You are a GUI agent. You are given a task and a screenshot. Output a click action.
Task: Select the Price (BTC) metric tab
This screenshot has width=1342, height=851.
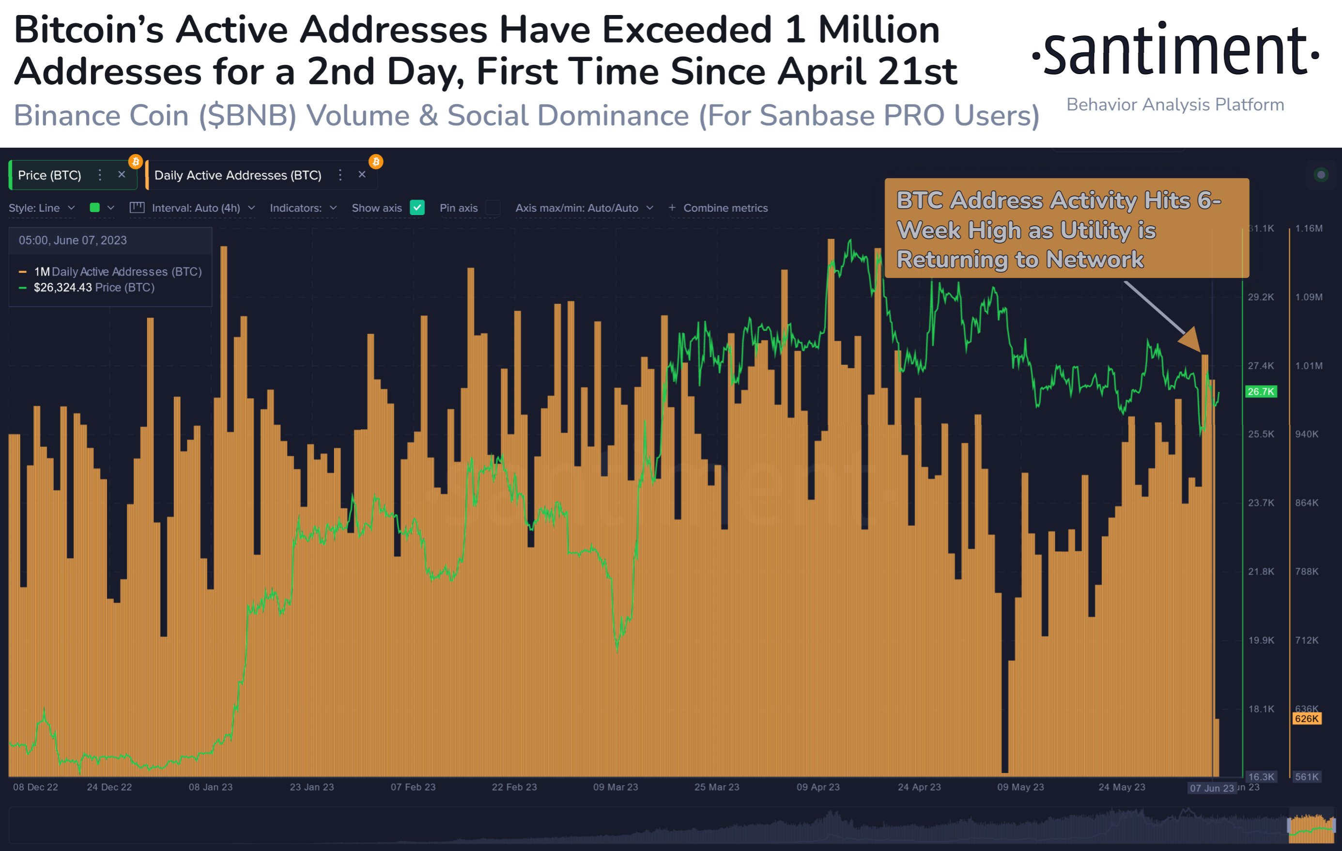pos(49,175)
